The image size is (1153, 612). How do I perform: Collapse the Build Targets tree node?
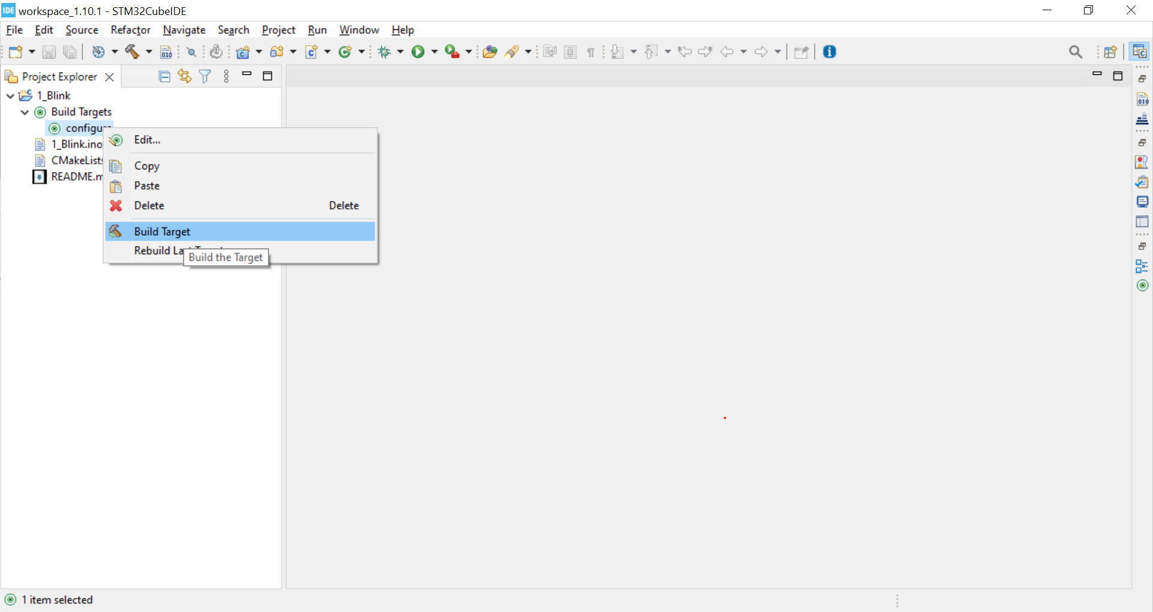pyautogui.click(x=25, y=112)
